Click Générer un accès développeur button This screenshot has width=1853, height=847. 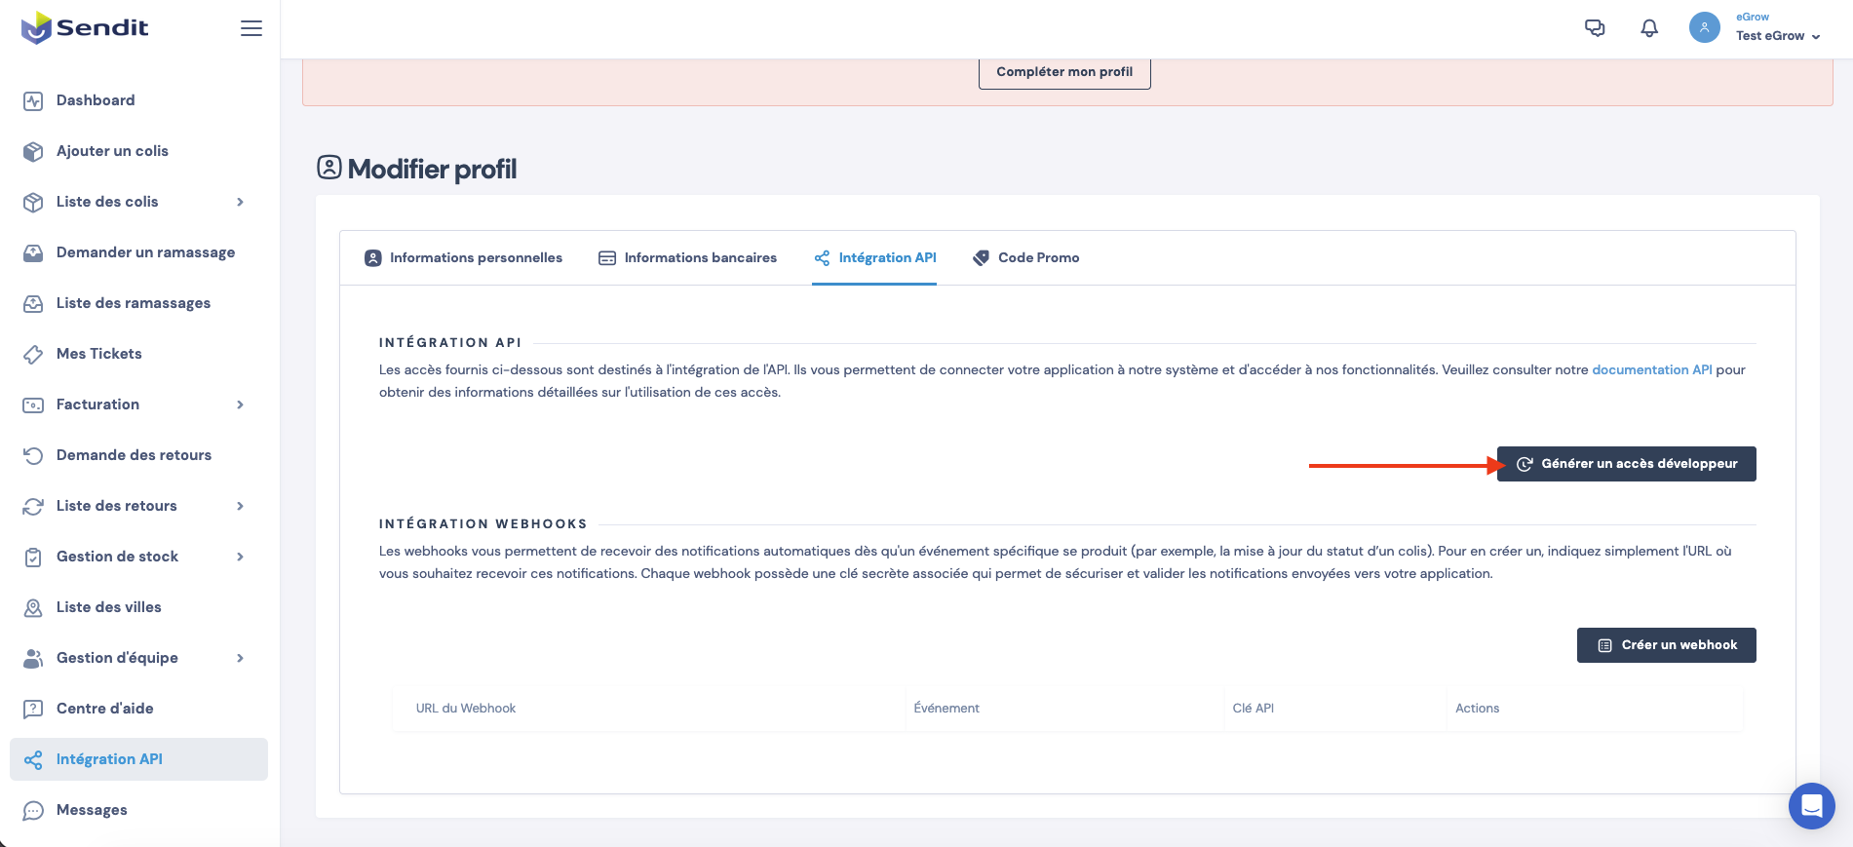(x=1626, y=464)
